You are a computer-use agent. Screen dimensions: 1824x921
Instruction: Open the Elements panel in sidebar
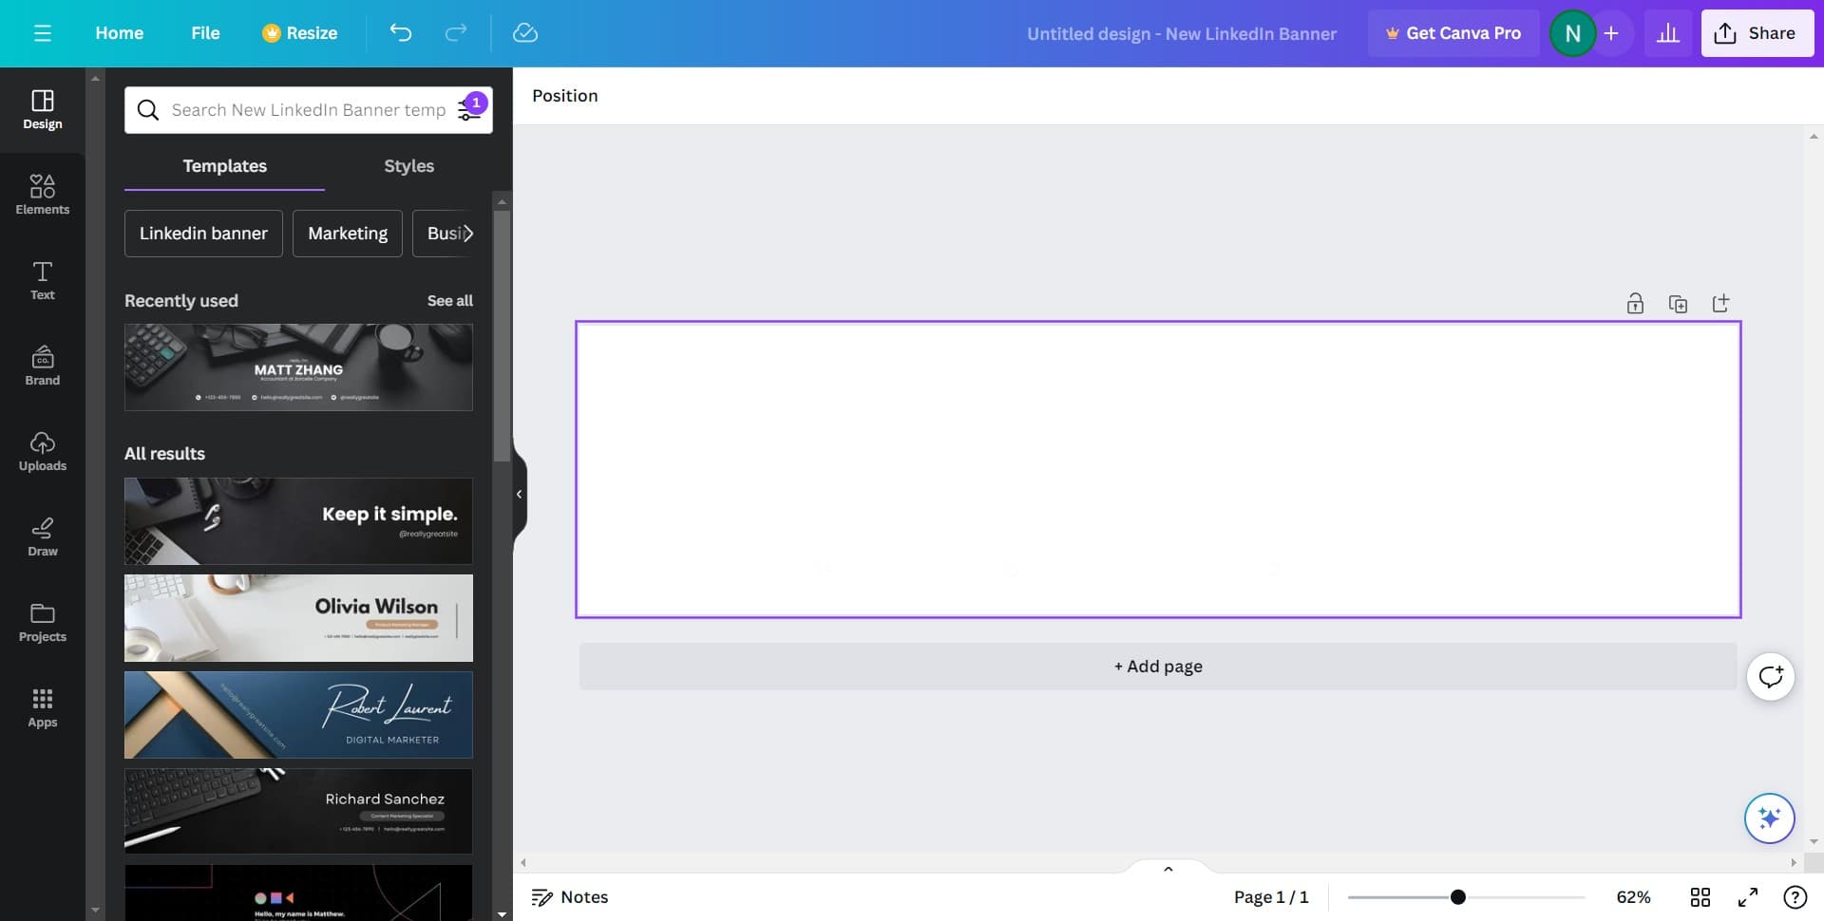[42, 195]
